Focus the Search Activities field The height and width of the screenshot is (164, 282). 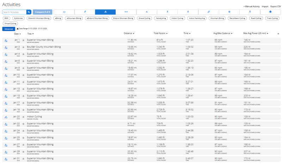[14, 12]
